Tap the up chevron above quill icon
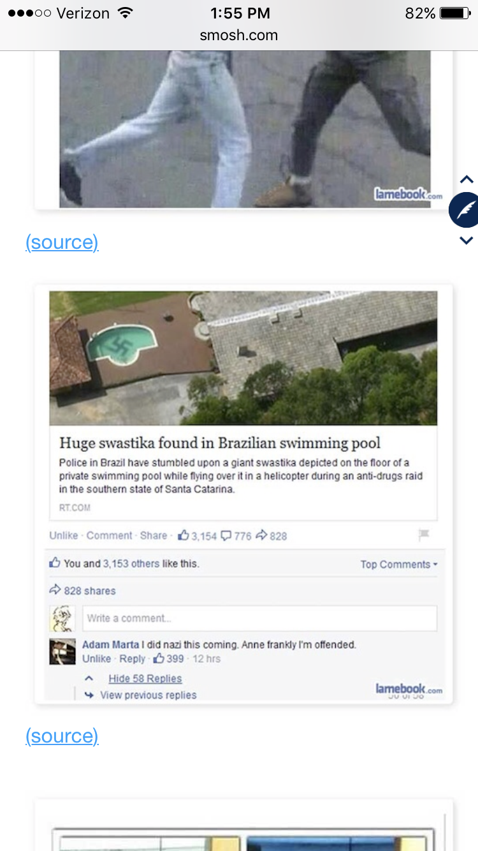478x851 pixels. 467,179
